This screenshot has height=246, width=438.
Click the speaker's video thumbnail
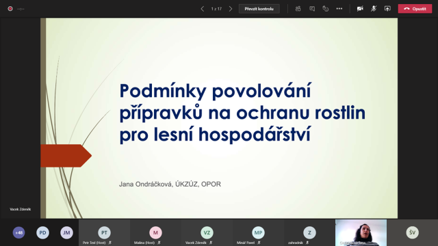tap(361, 232)
